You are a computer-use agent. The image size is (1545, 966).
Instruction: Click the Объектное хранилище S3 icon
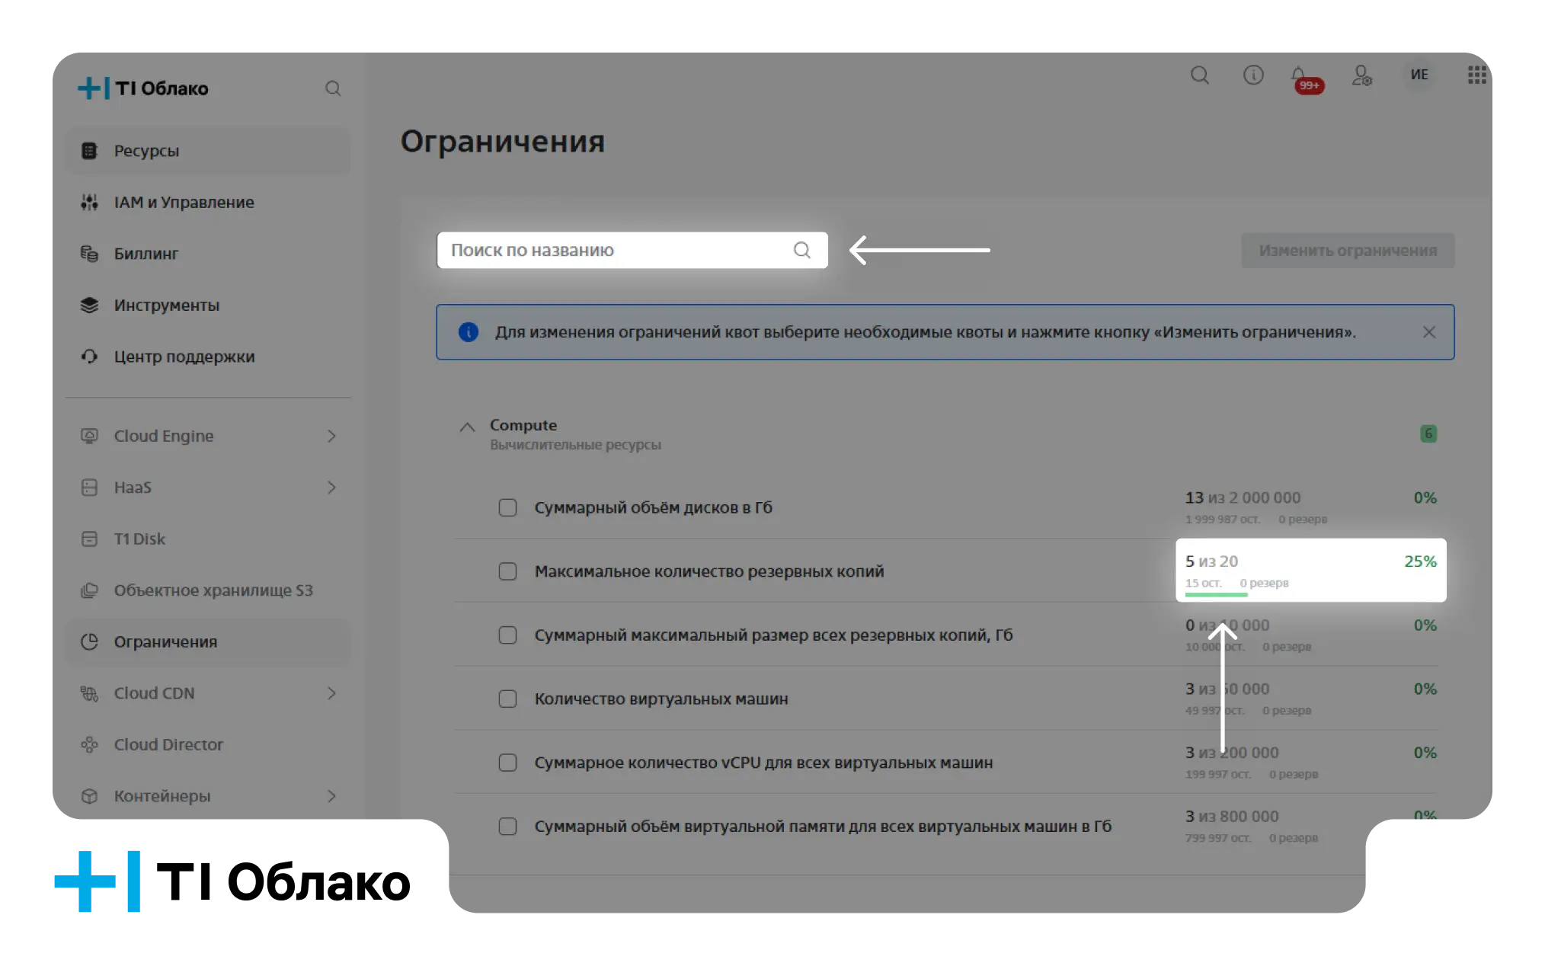coord(89,590)
